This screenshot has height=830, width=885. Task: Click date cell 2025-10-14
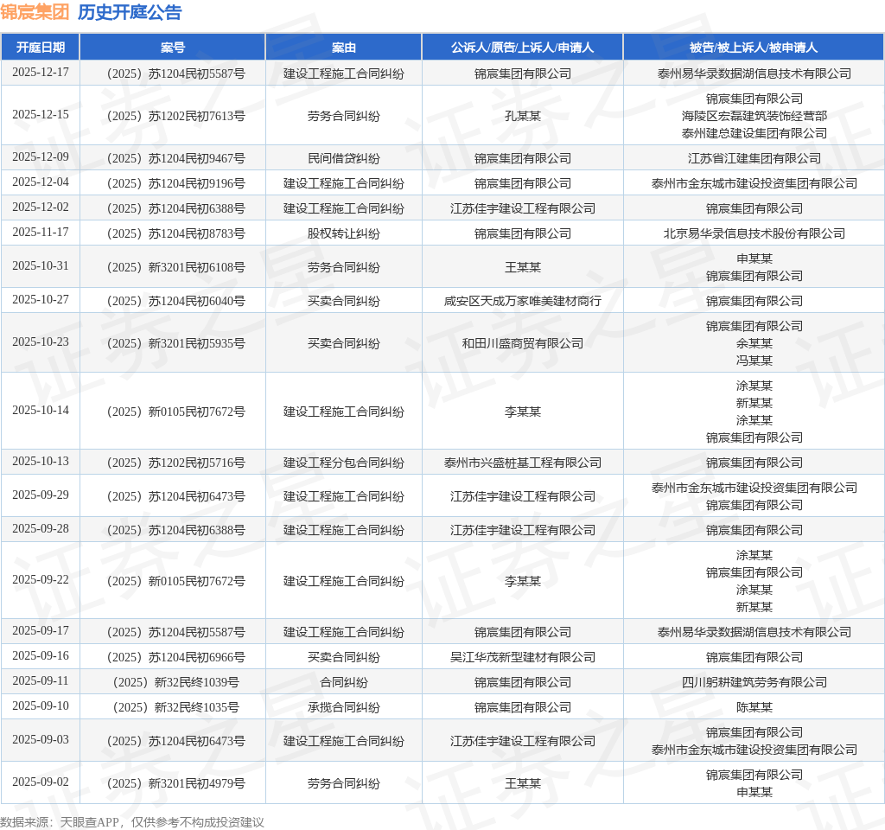click(41, 411)
